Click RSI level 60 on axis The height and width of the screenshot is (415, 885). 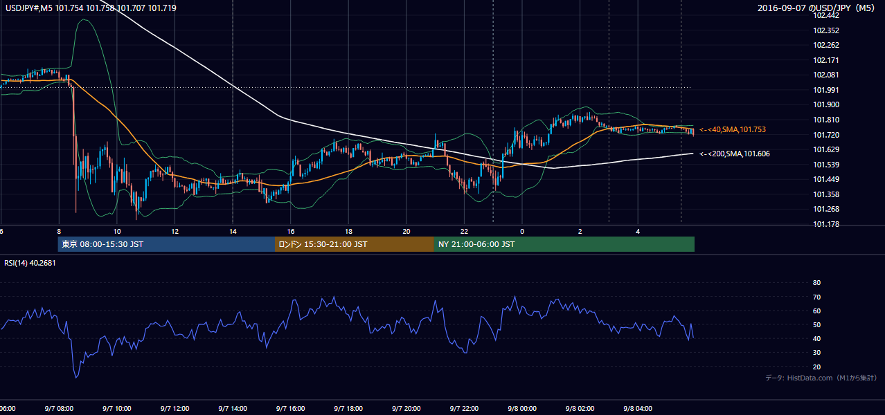[816, 311]
